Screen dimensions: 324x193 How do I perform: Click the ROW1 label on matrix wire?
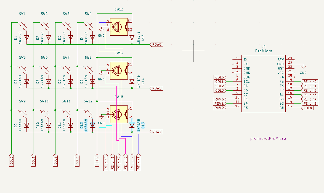[156, 88]
